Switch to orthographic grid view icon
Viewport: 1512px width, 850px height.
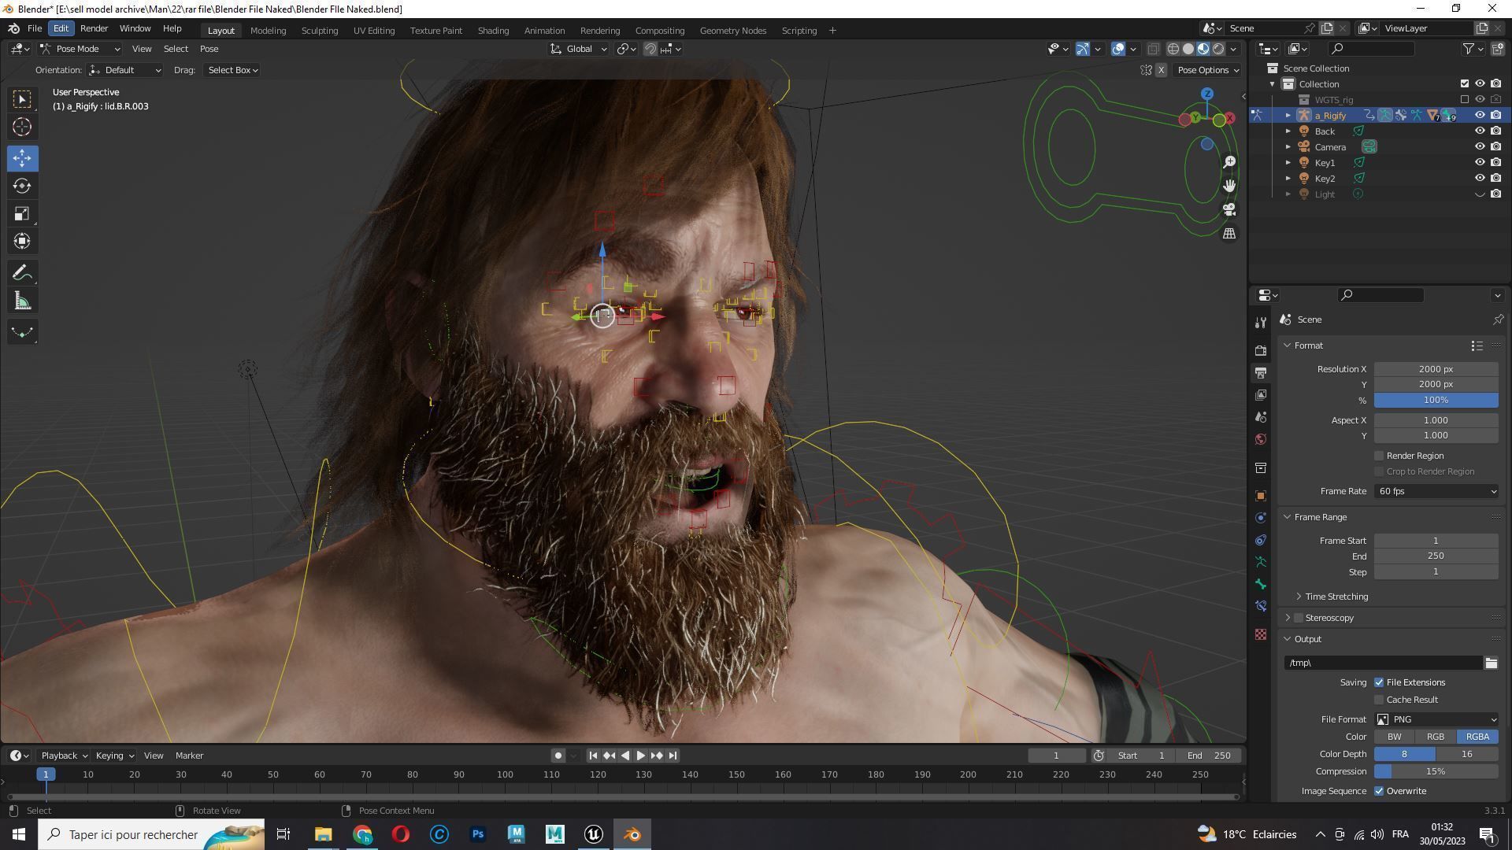point(1229,234)
